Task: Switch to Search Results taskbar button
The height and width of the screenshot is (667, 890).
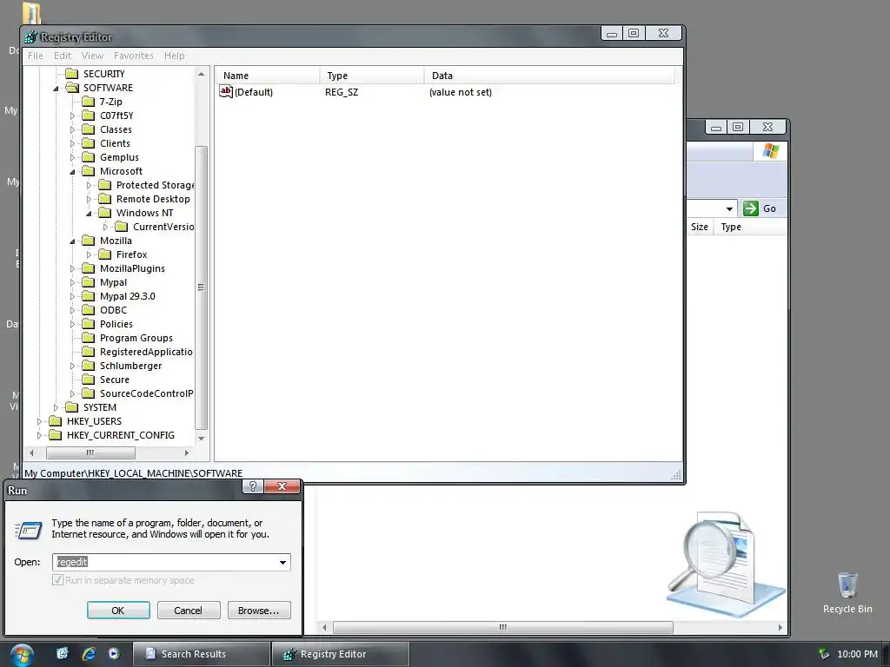Action: click(202, 654)
